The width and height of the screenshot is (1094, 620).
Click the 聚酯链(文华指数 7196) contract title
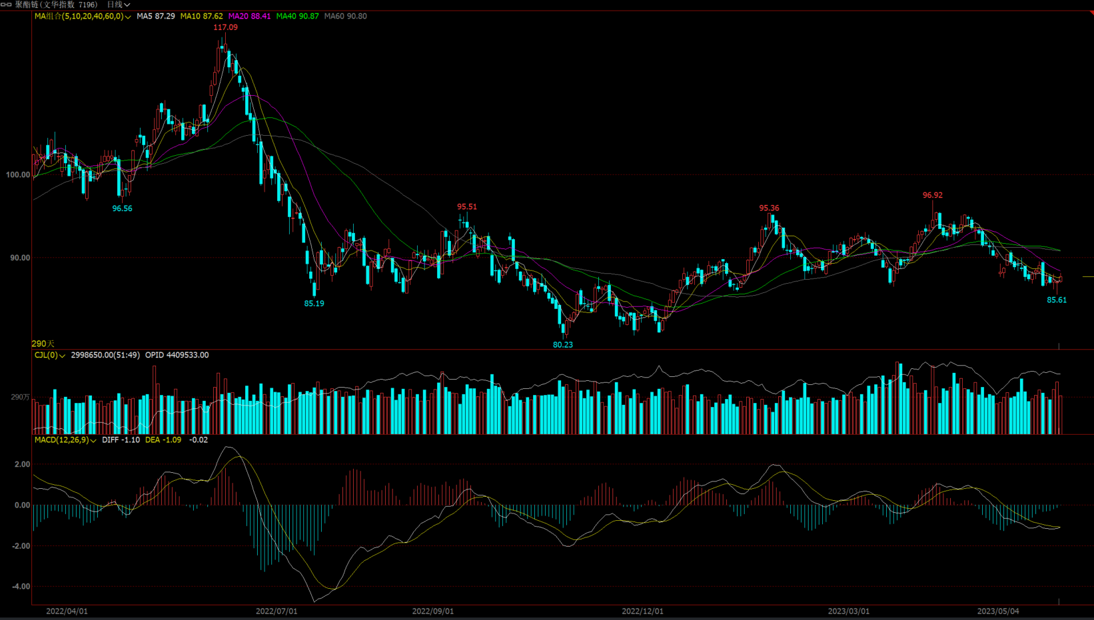tap(56, 5)
